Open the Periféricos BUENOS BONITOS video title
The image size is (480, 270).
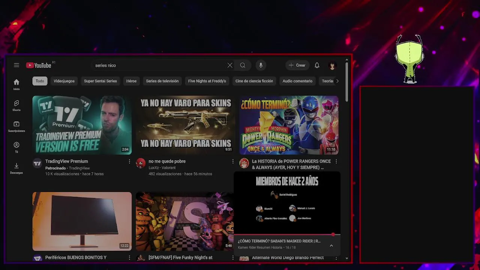(x=76, y=258)
